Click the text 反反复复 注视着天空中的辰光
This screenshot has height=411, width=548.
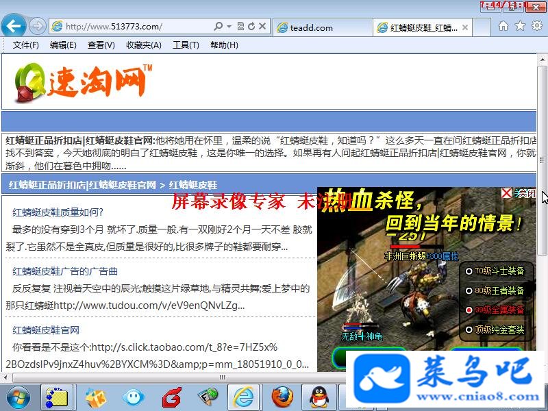click(111, 288)
